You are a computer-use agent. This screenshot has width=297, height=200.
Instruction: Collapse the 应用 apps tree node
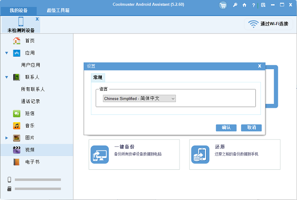tap(6, 53)
